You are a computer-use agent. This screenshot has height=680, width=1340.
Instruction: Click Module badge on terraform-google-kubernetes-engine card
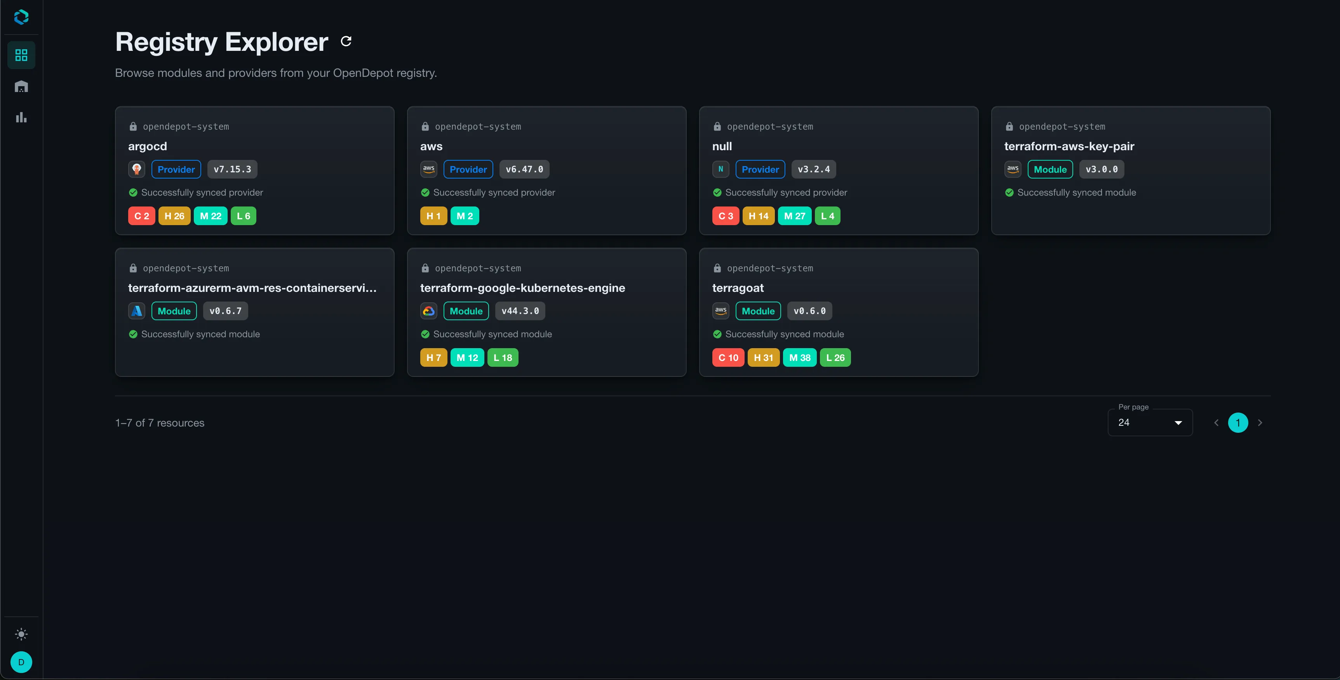coord(466,311)
